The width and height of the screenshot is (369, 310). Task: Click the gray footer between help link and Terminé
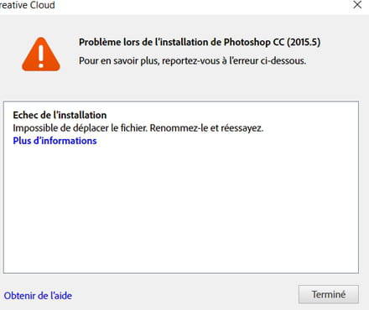(184, 295)
